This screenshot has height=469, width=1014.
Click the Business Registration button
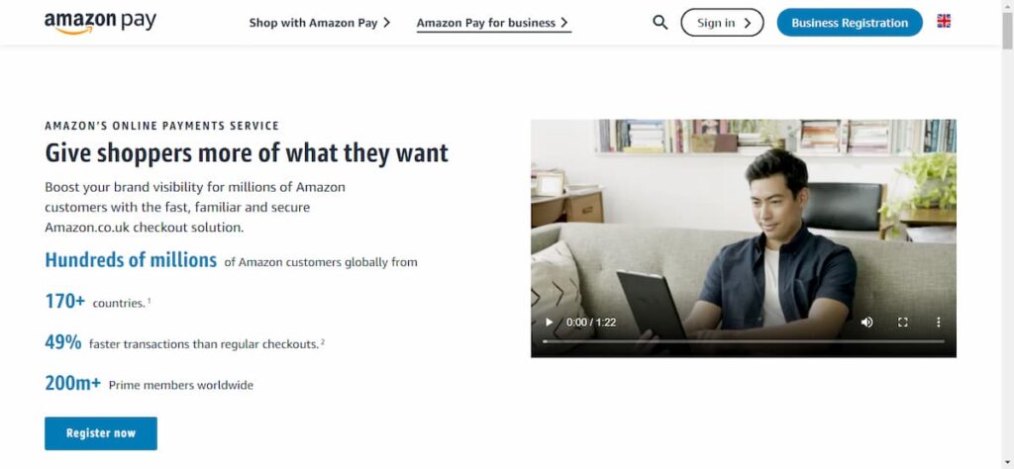click(849, 23)
